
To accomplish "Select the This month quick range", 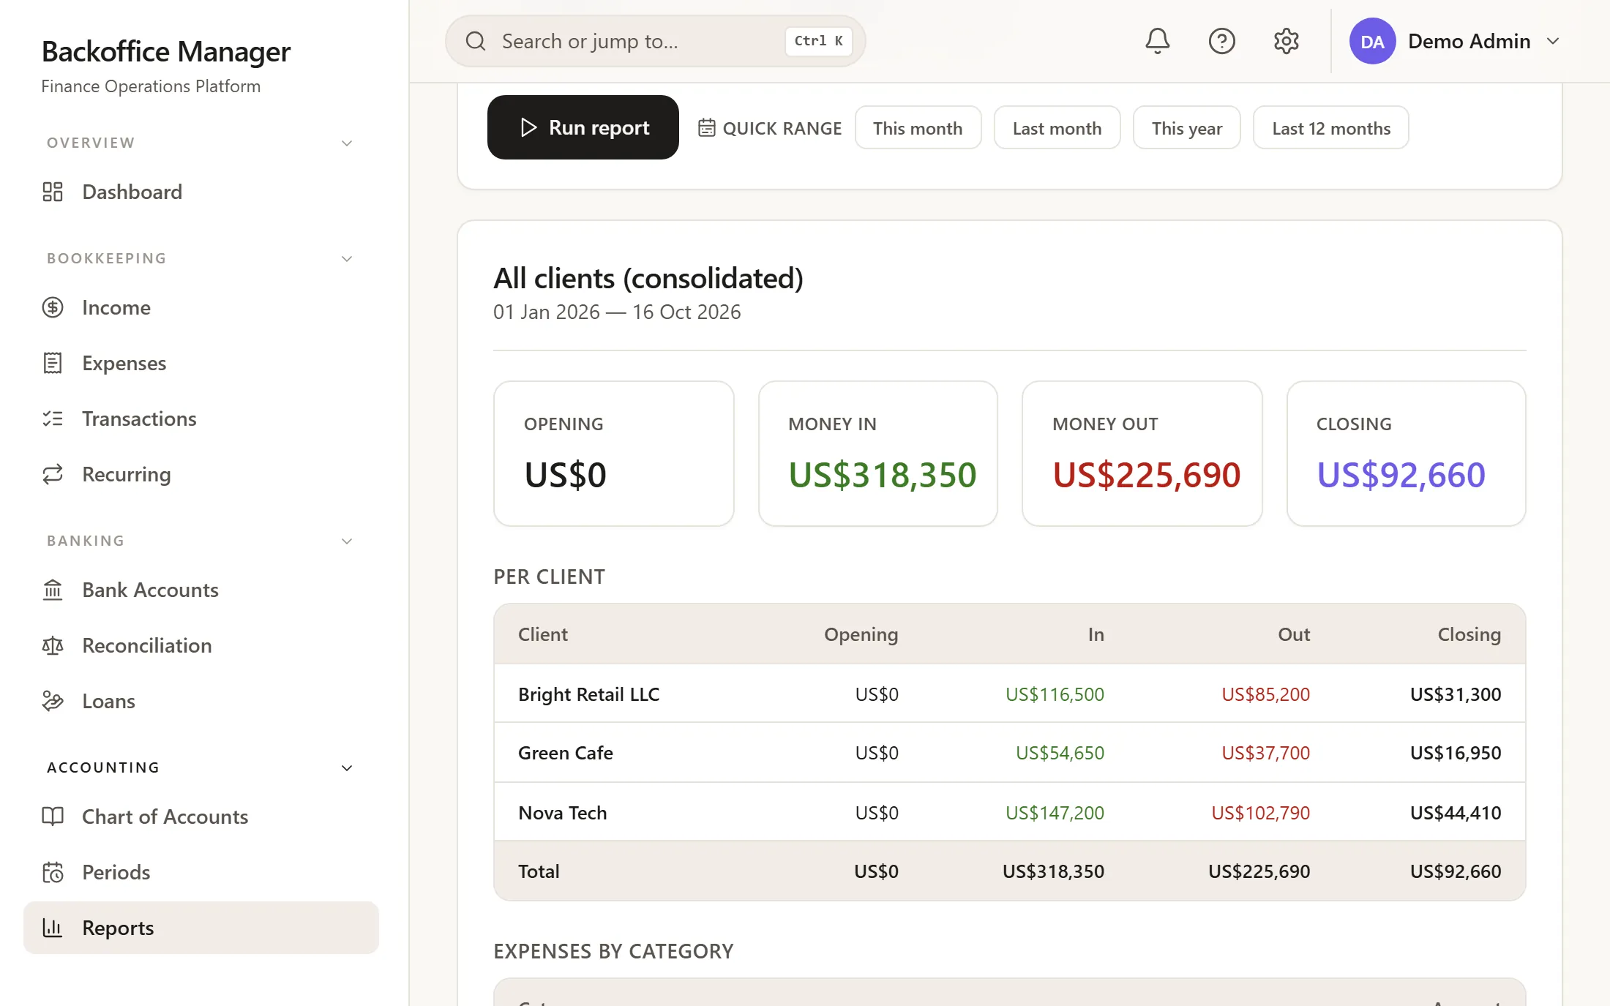I will 918,128.
